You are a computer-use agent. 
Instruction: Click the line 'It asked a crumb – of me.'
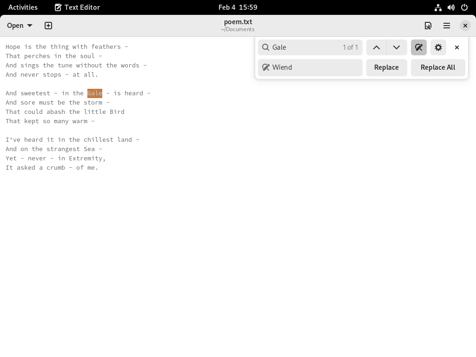[52, 167]
